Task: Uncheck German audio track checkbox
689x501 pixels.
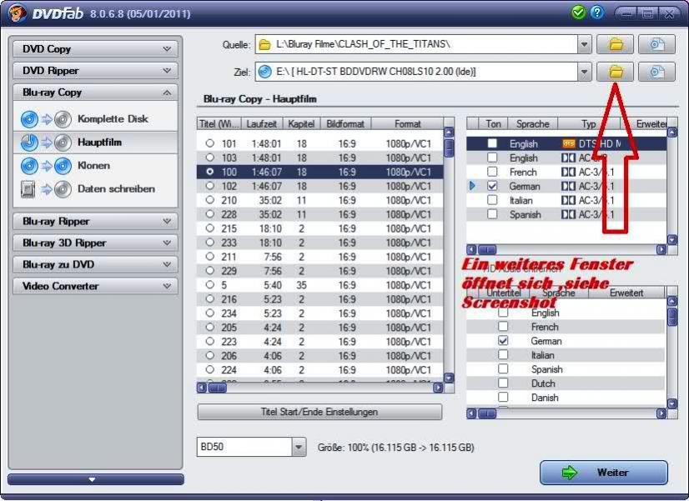Action: pos(492,186)
